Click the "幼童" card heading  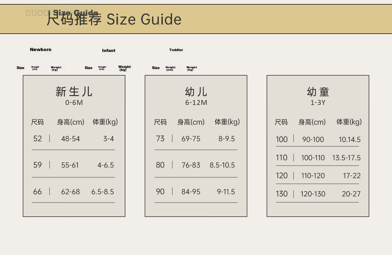click(x=318, y=92)
